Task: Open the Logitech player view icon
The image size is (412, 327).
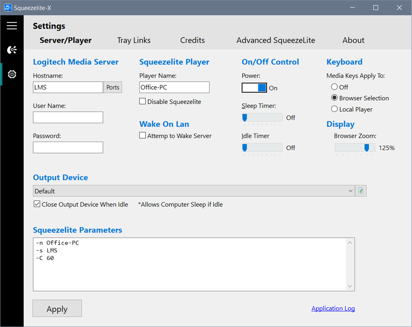Action: pos(12,50)
